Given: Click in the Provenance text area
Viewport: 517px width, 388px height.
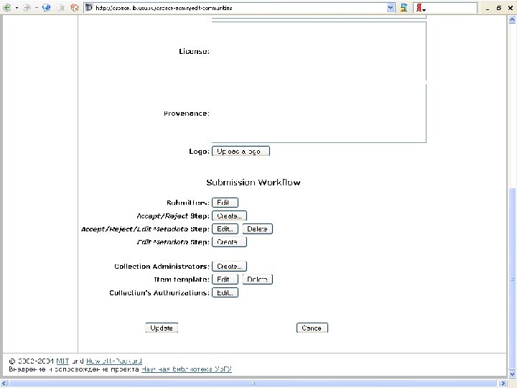Looking at the screenshot, I should point(319,114).
